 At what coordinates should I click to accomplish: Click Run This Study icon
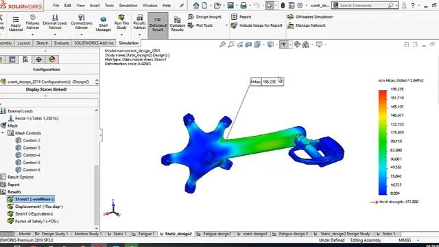point(121,22)
